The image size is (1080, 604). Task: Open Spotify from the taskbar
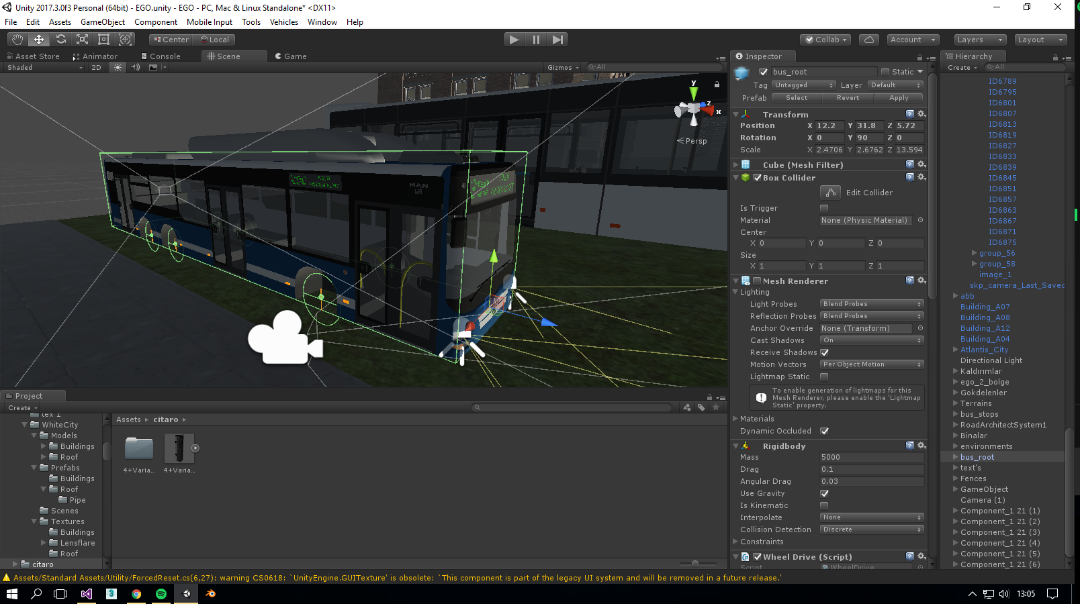[x=161, y=594]
